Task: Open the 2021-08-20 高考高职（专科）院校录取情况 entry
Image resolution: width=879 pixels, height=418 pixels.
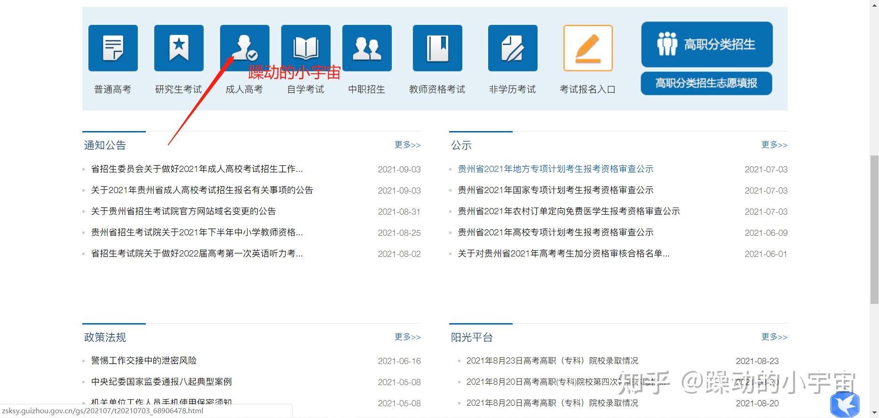Action: [x=552, y=403]
